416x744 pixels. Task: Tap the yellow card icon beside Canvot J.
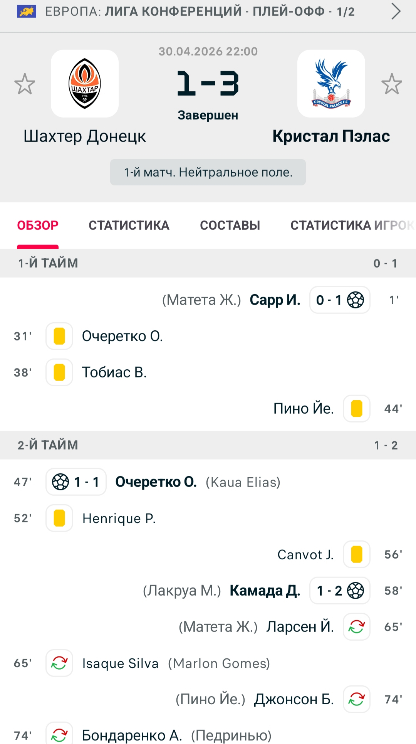coord(357,554)
